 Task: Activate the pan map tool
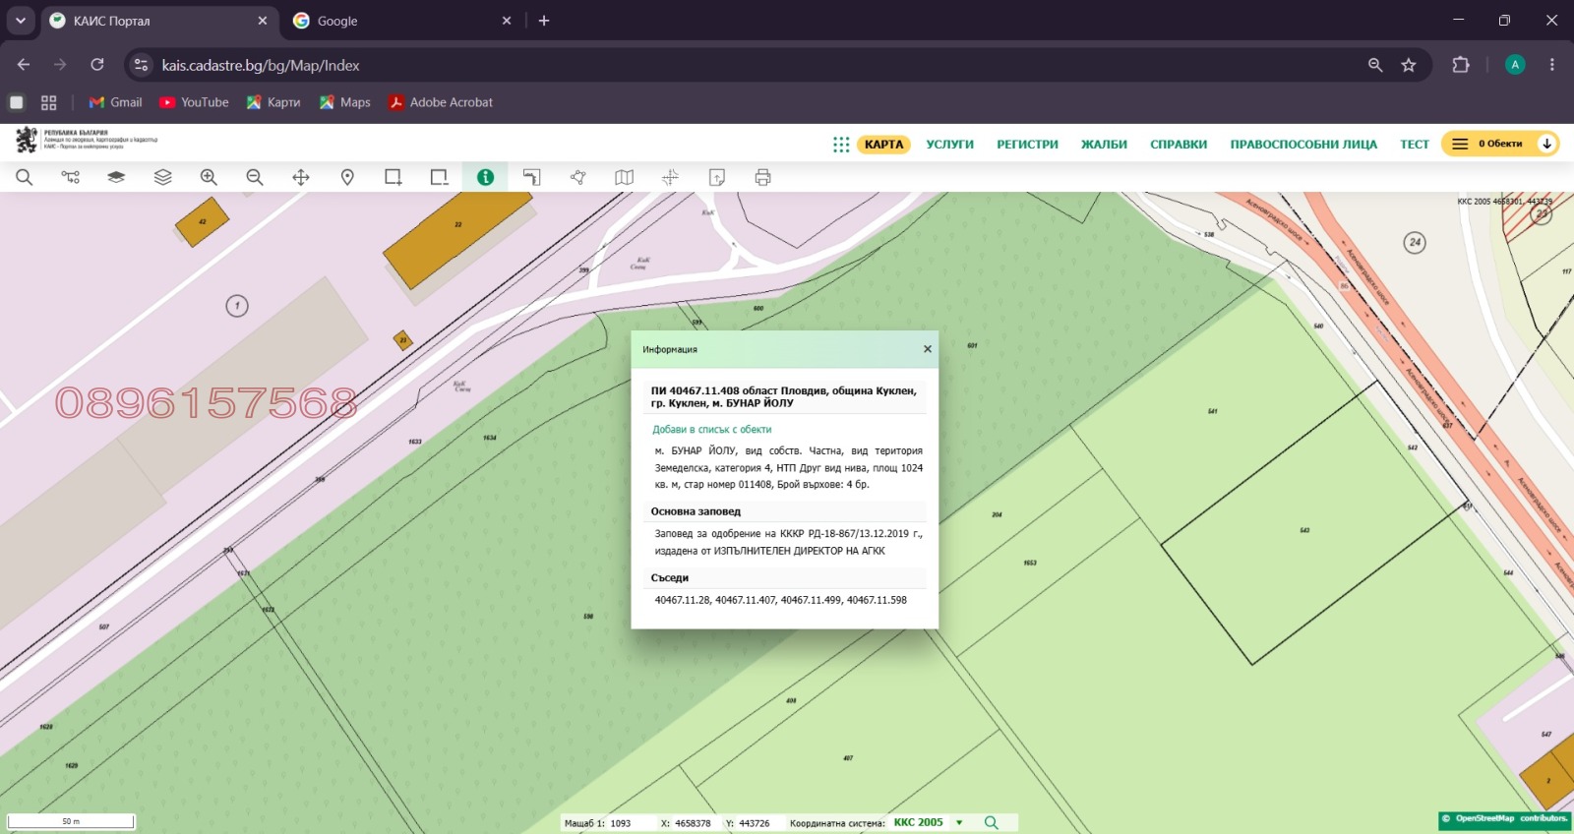coord(301,177)
